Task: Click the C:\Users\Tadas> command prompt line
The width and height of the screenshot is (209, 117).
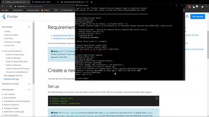Action: pos(82,78)
